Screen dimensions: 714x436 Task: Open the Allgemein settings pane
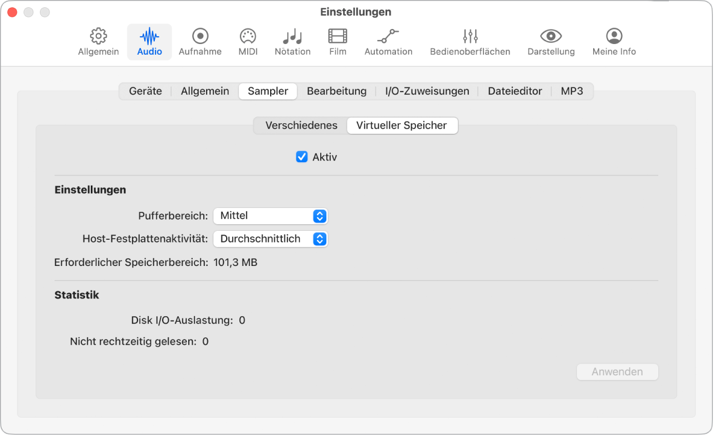[x=98, y=42]
